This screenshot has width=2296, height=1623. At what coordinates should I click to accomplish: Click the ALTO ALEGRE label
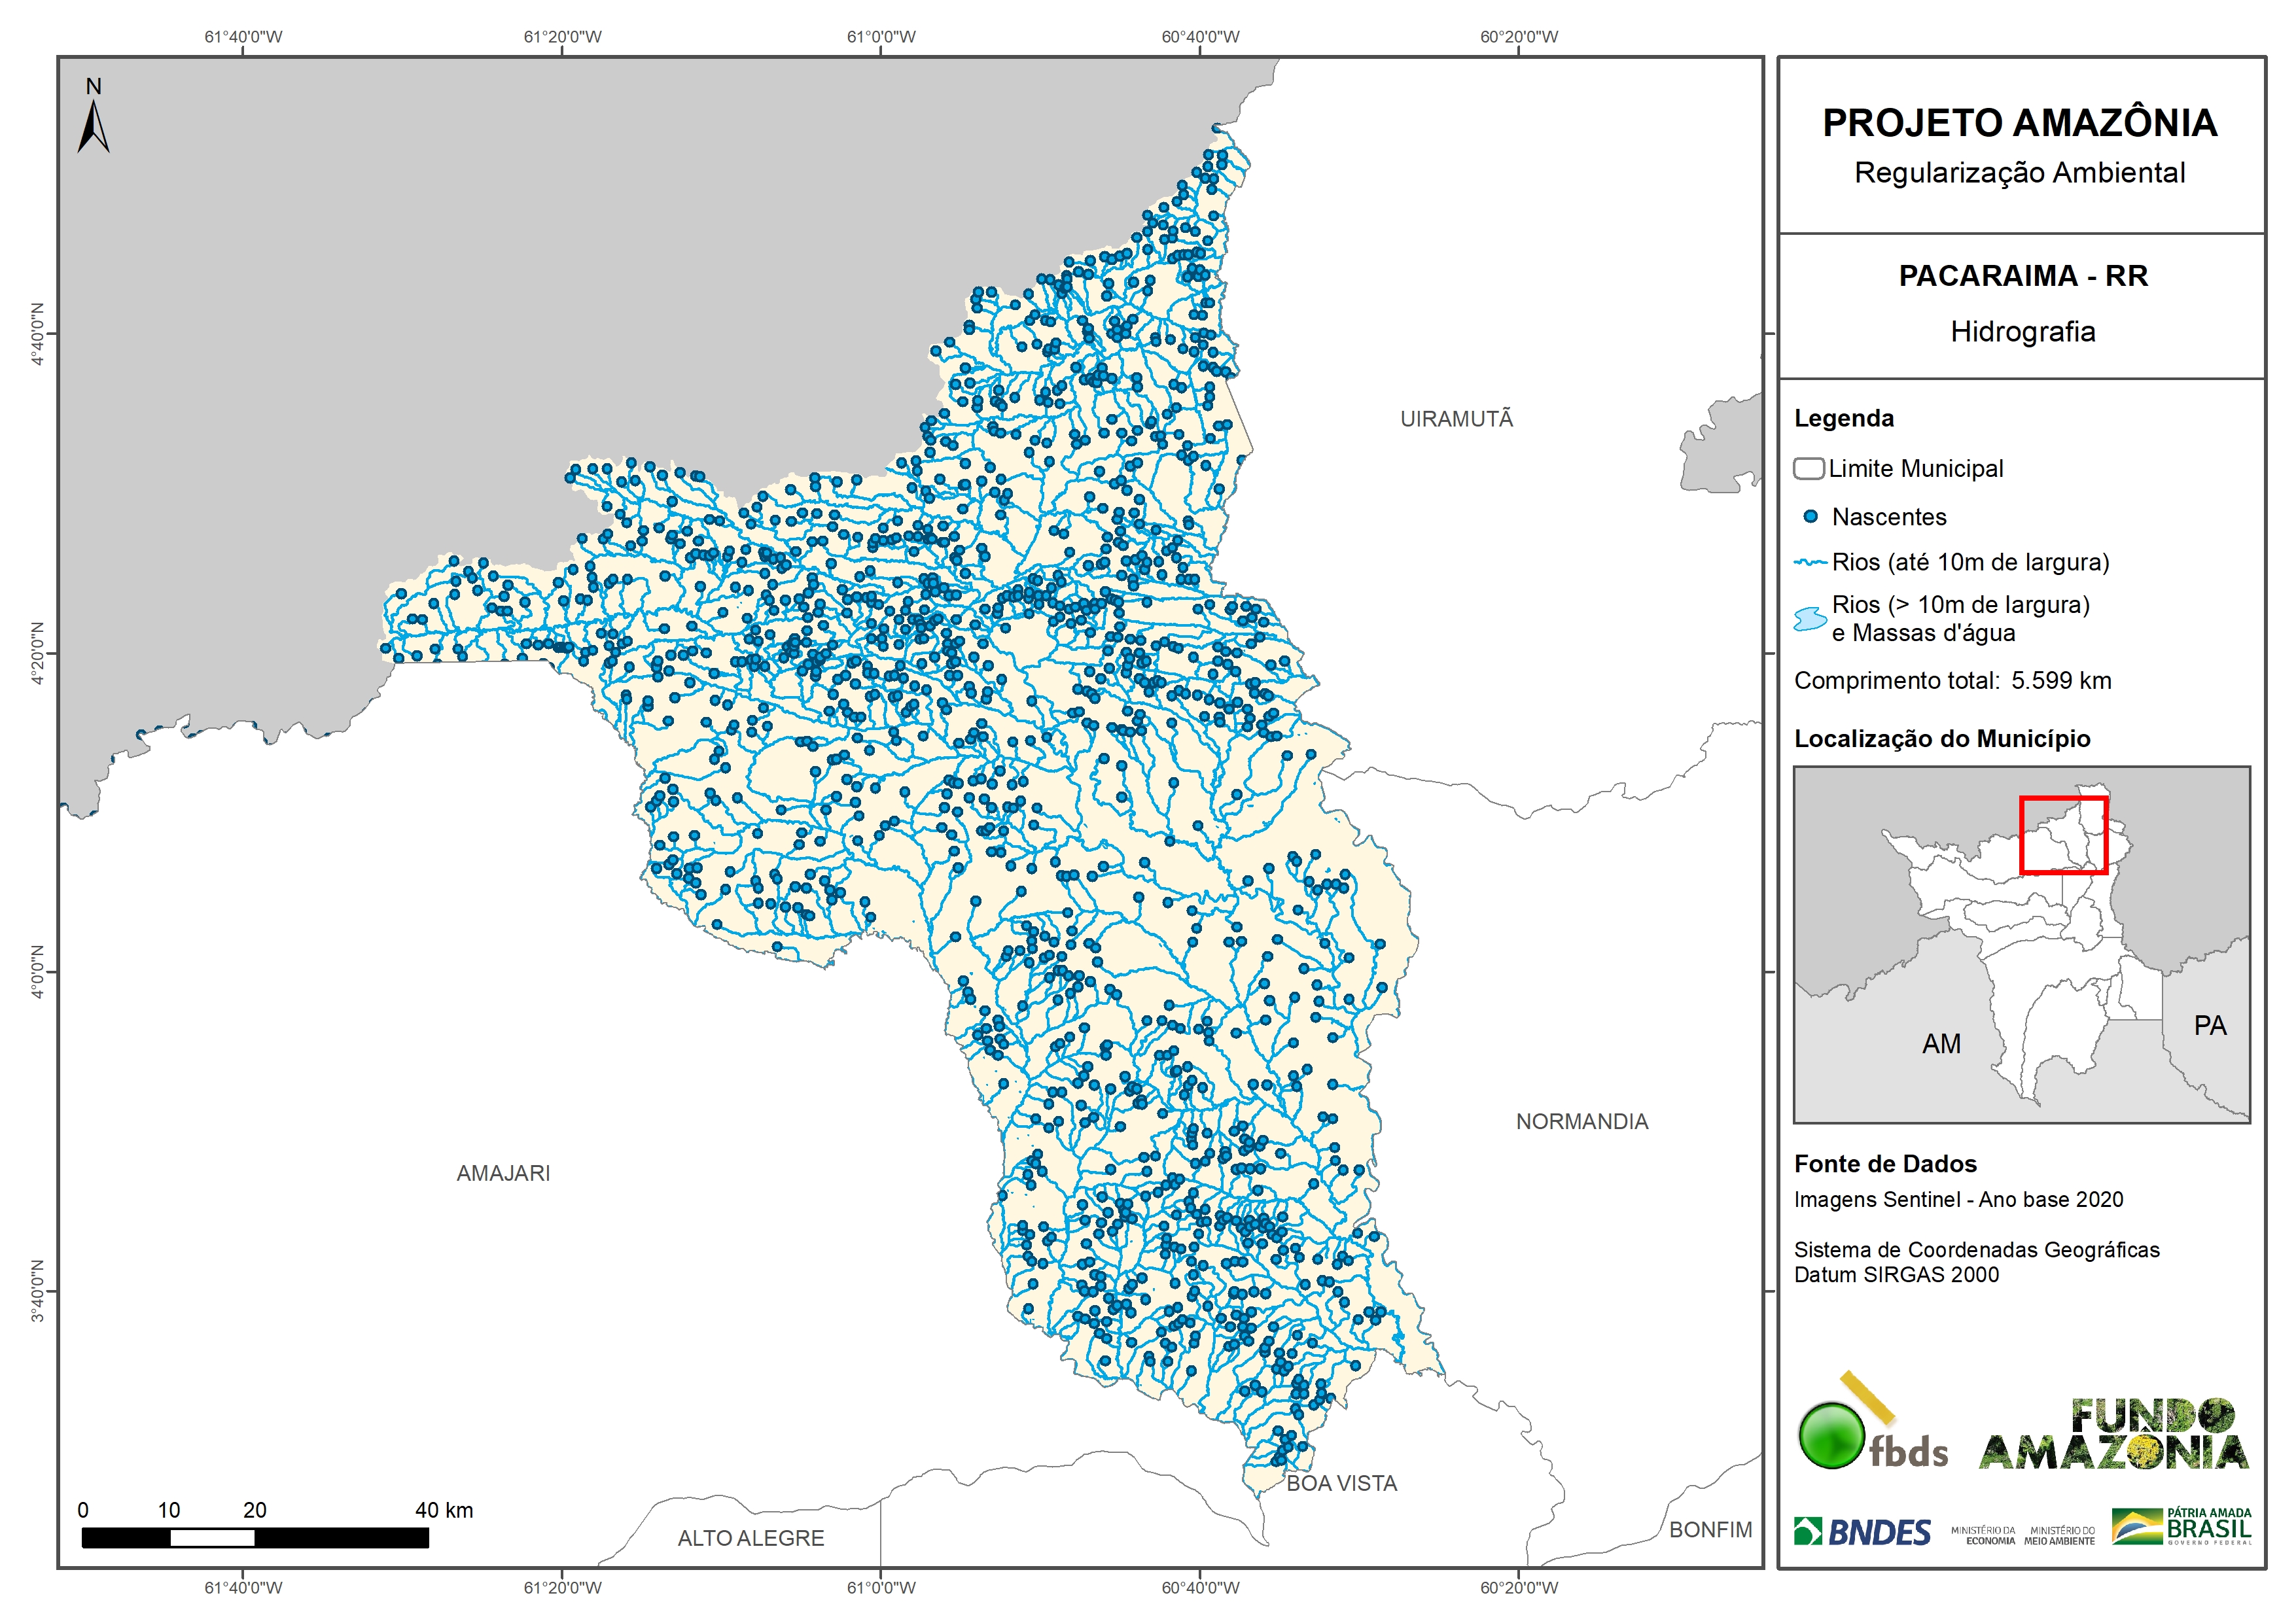click(751, 1539)
